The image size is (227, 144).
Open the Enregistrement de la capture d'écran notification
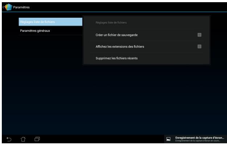[195, 139]
